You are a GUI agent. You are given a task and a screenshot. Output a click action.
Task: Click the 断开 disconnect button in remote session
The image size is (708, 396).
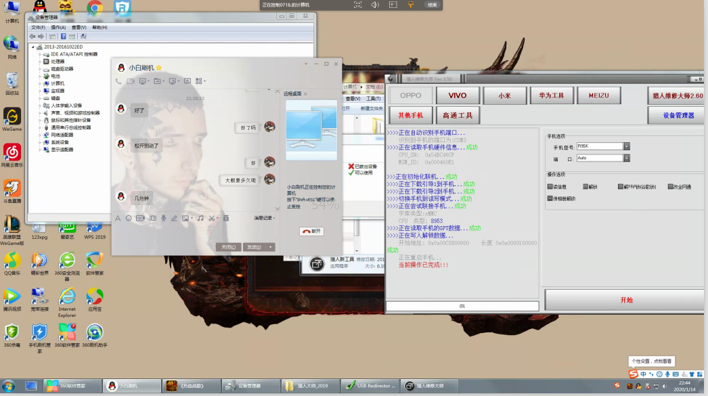coord(311,232)
